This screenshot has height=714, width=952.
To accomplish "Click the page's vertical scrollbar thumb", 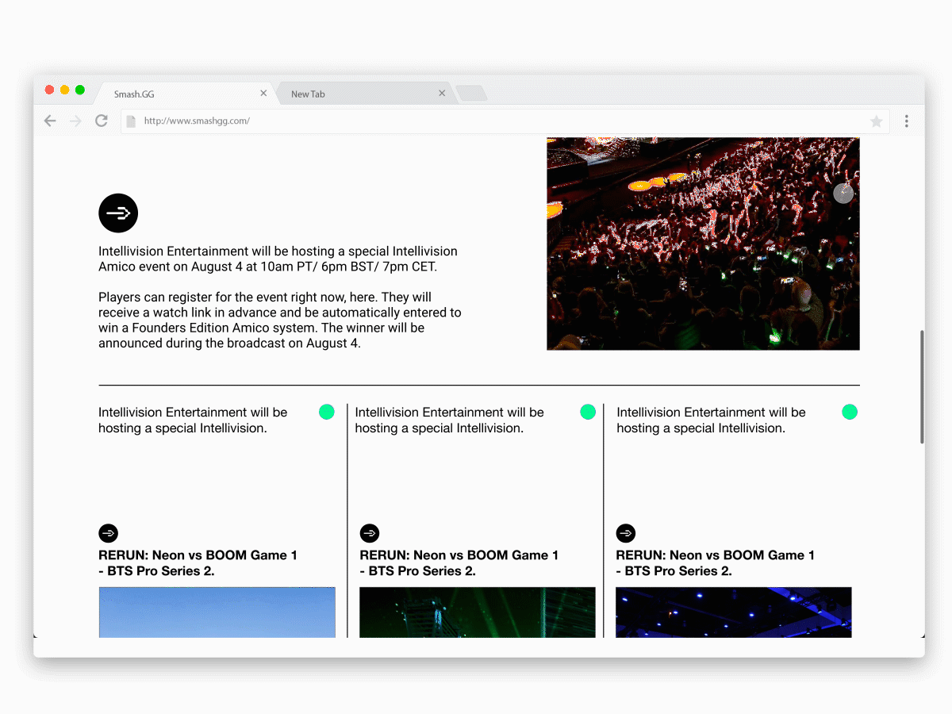I will coord(922,387).
